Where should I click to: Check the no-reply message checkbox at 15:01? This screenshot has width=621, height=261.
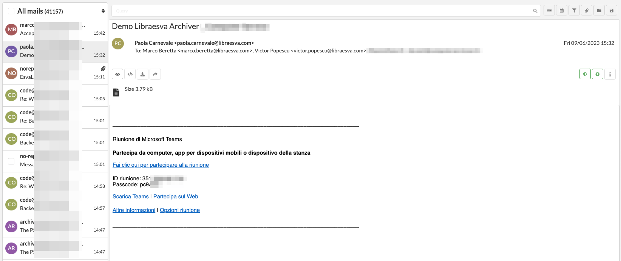click(x=11, y=161)
